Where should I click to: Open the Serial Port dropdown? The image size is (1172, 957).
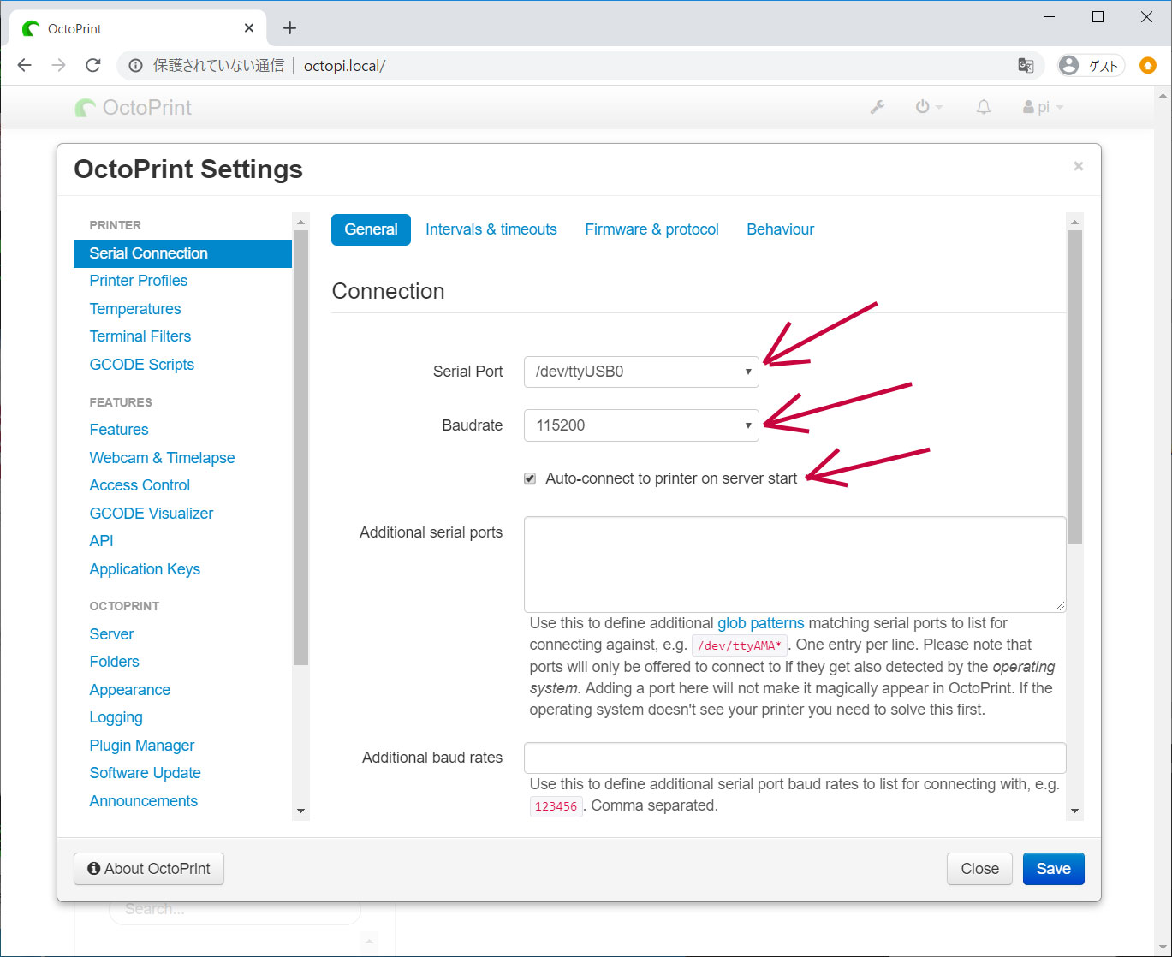pos(641,372)
